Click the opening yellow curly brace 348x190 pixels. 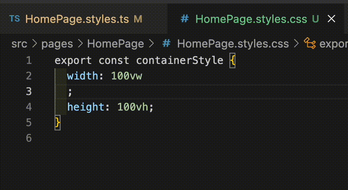[232, 60]
